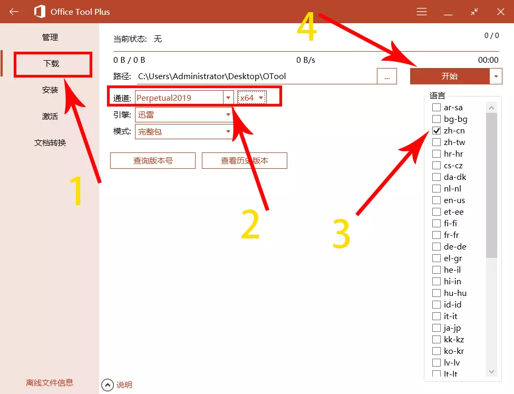
Task: Click the 查询版本号 button
Action: [x=153, y=160]
